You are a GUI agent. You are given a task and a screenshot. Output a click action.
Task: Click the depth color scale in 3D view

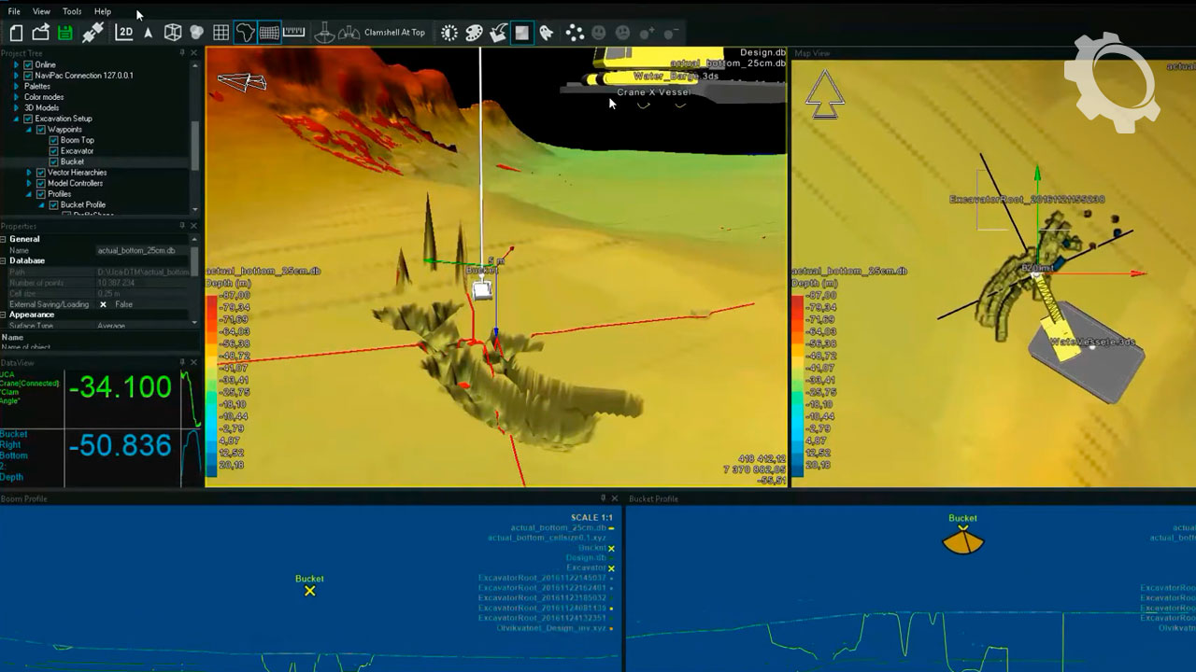[x=210, y=381]
